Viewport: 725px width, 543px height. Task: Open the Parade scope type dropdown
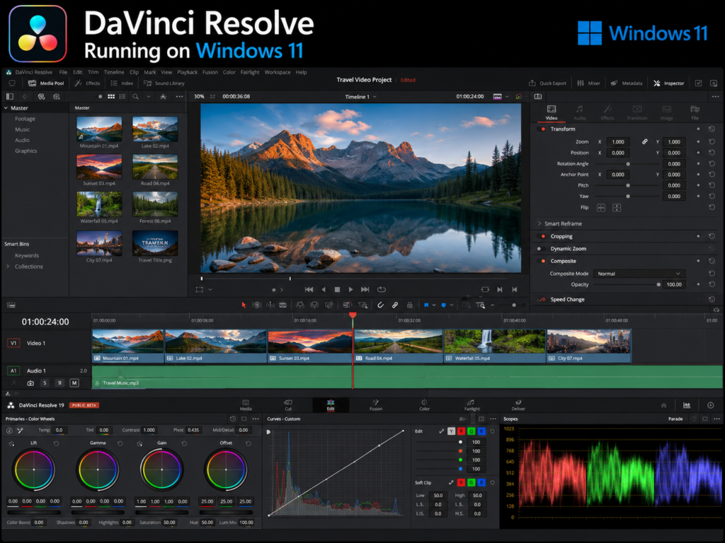pyautogui.click(x=678, y=419)
